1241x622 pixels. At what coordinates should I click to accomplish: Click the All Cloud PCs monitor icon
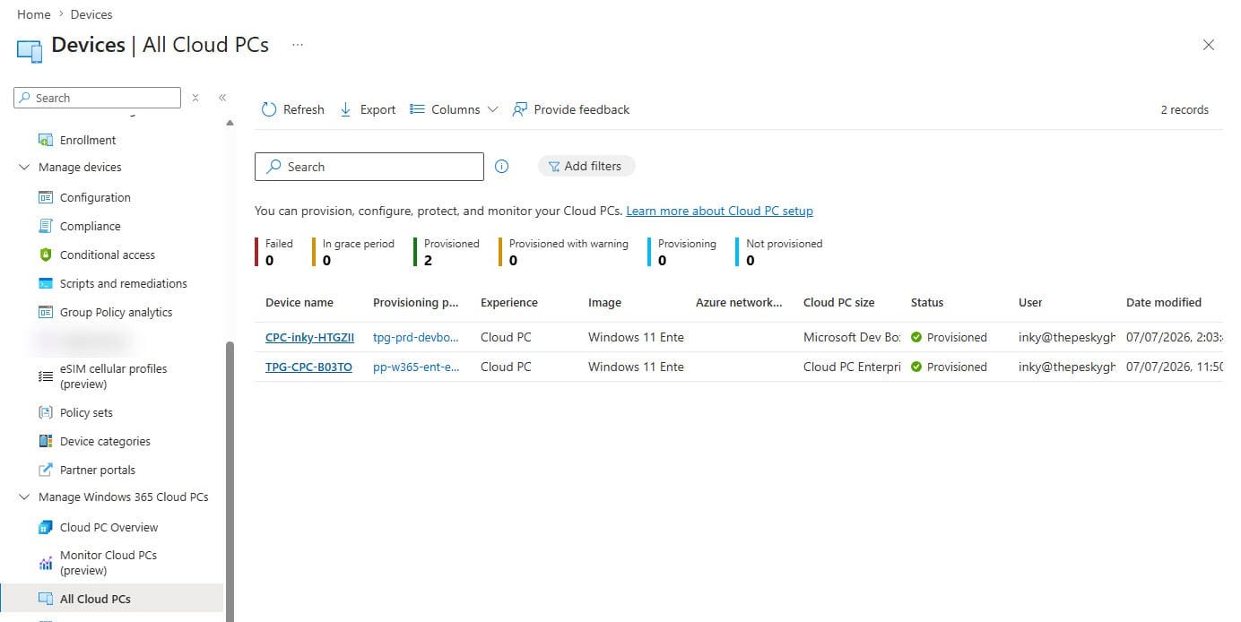point(46,599)
